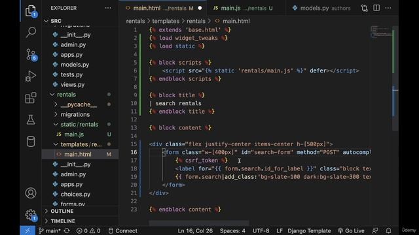Click the code minimap preview

[381, 31]
